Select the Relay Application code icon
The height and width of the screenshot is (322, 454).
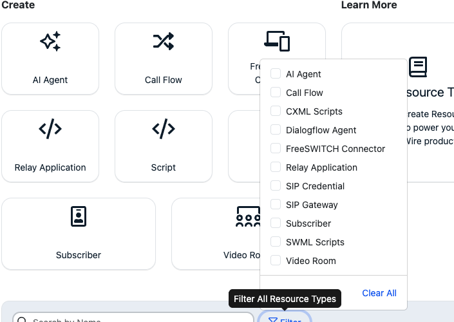(x=50, y=129)
